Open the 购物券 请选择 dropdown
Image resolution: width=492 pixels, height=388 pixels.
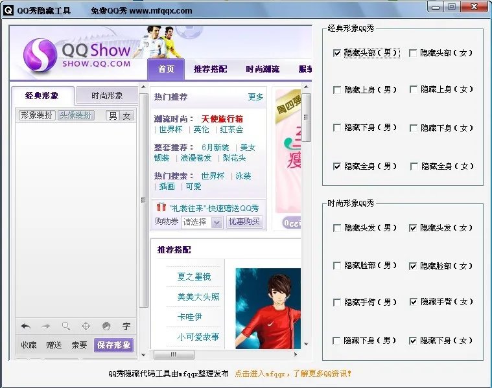[x=202, y=222]
